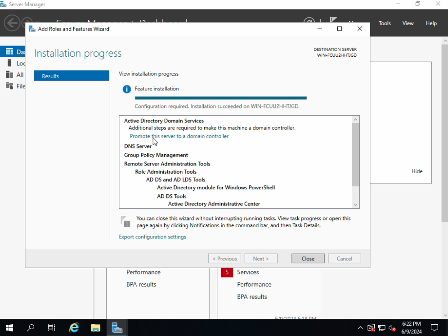Select Active Directory Administrative Center entry
The width and height of the screenshot is (448, 336).
[x=214, y=204]
